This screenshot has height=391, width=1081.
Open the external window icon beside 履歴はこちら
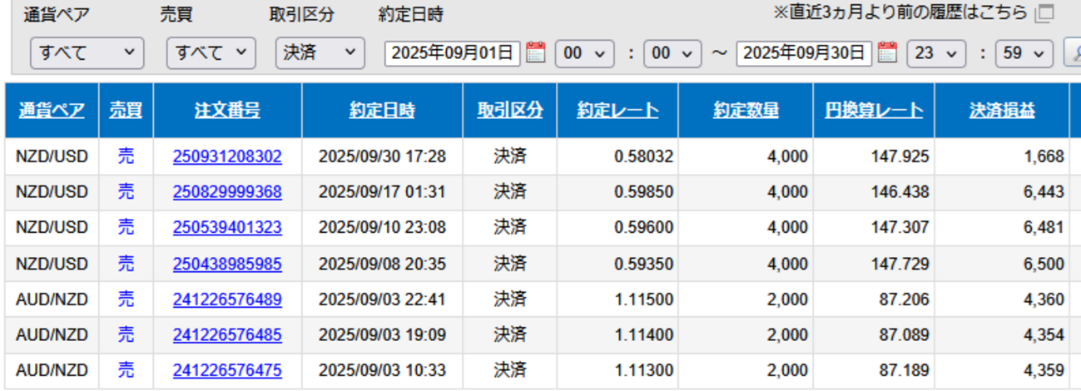point(1044,12)
